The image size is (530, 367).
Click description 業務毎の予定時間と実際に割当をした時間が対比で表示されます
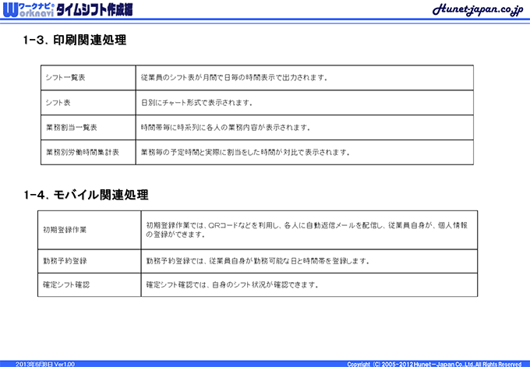(x=245, y=153)
